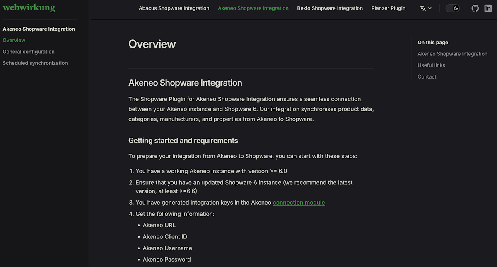497x267 pixels.
Task: Open Bexio Shopware Integration nav item
Action: point(330,8)
